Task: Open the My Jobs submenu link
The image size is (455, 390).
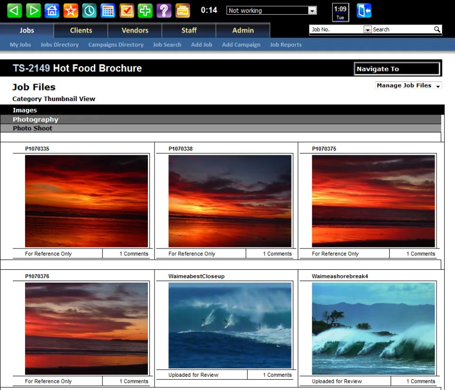Action: click(x=20, y=44)
